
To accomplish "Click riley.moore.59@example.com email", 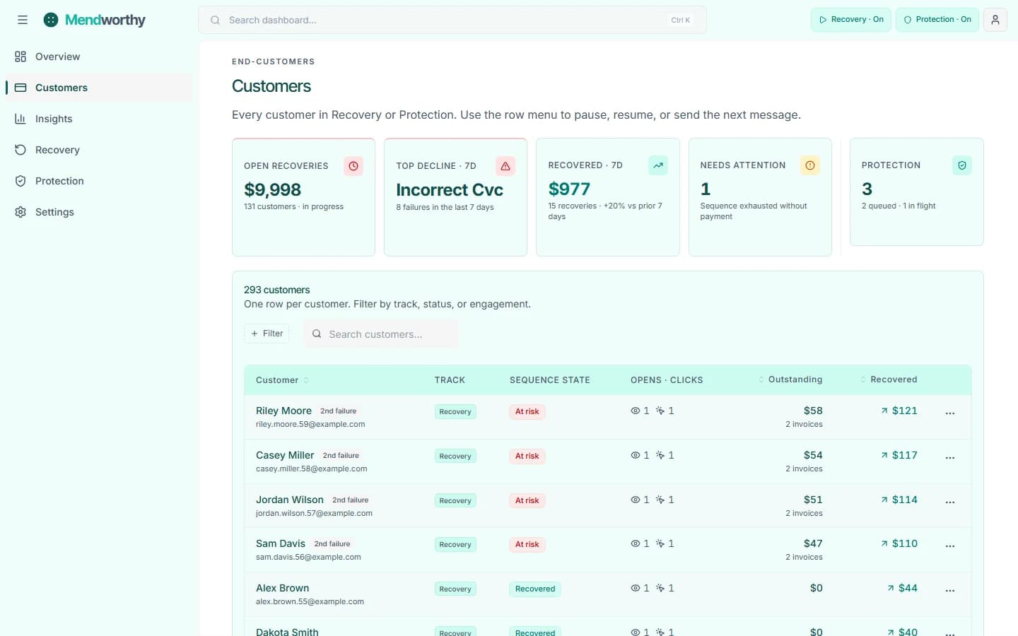I will 310,425.
